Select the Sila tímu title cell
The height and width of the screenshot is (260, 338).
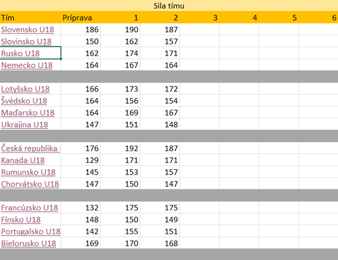pyautogui.click(x=169, y=6)
